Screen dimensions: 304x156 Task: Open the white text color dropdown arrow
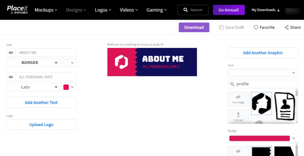tap(73, 63)
